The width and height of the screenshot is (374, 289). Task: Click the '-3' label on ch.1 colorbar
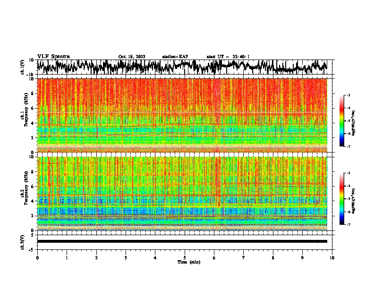(x=348, y=95)
